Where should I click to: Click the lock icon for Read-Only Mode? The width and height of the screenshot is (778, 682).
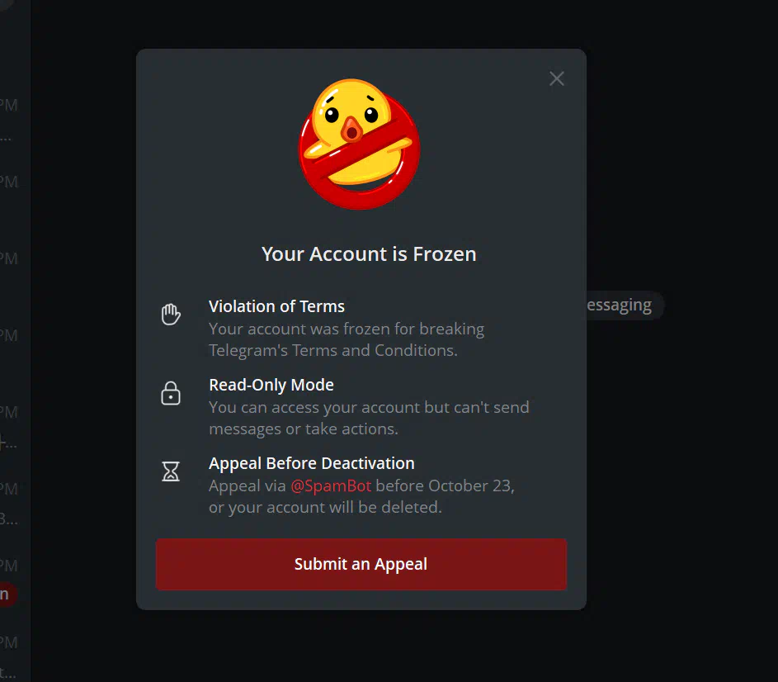pyautogui.click(x=171, y=393)
